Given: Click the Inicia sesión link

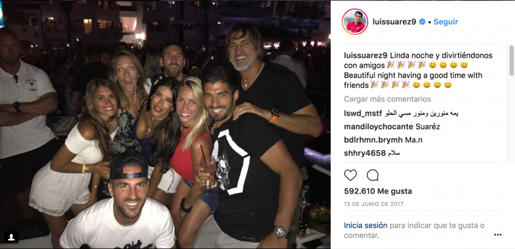Looking at the screenshot, I should 366,226.
